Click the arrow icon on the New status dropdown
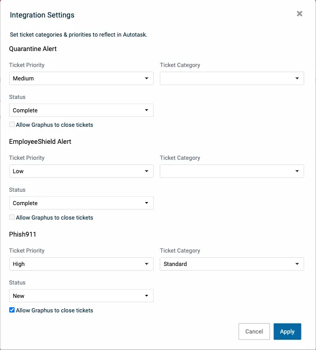This screenshot has height=350, width=316. pos(146,296)
